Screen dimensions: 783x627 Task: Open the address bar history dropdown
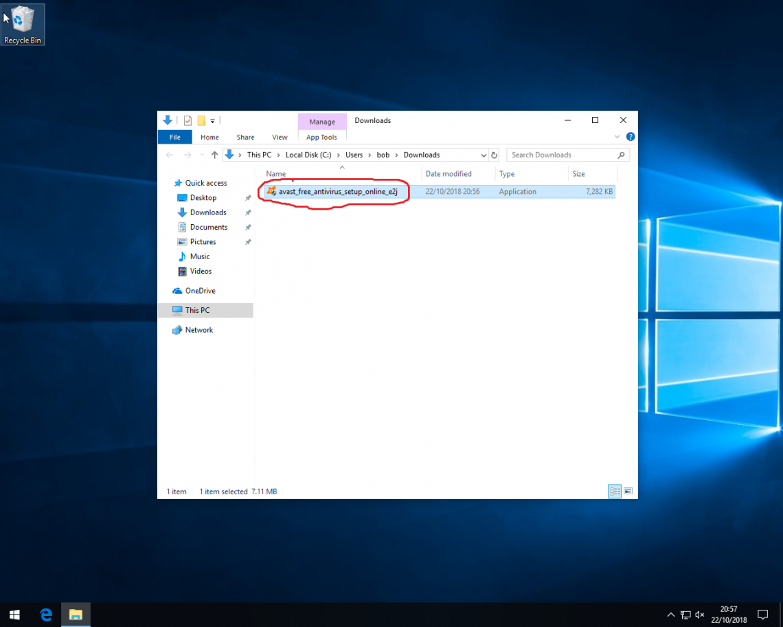click(x=484, y=155)
